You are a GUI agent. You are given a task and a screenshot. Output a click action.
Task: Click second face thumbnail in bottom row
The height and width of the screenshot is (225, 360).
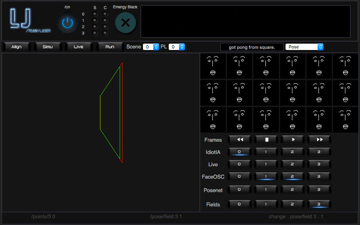point(240,119)
